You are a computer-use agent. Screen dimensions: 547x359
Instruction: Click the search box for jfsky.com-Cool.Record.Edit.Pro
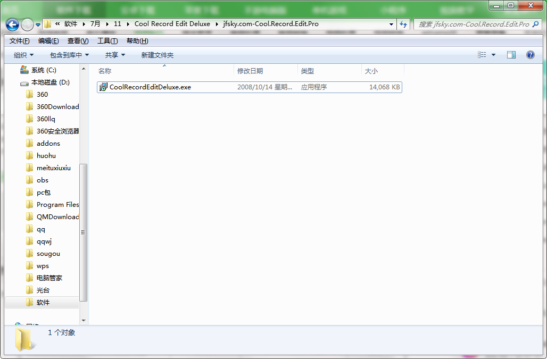coord(473,24)
